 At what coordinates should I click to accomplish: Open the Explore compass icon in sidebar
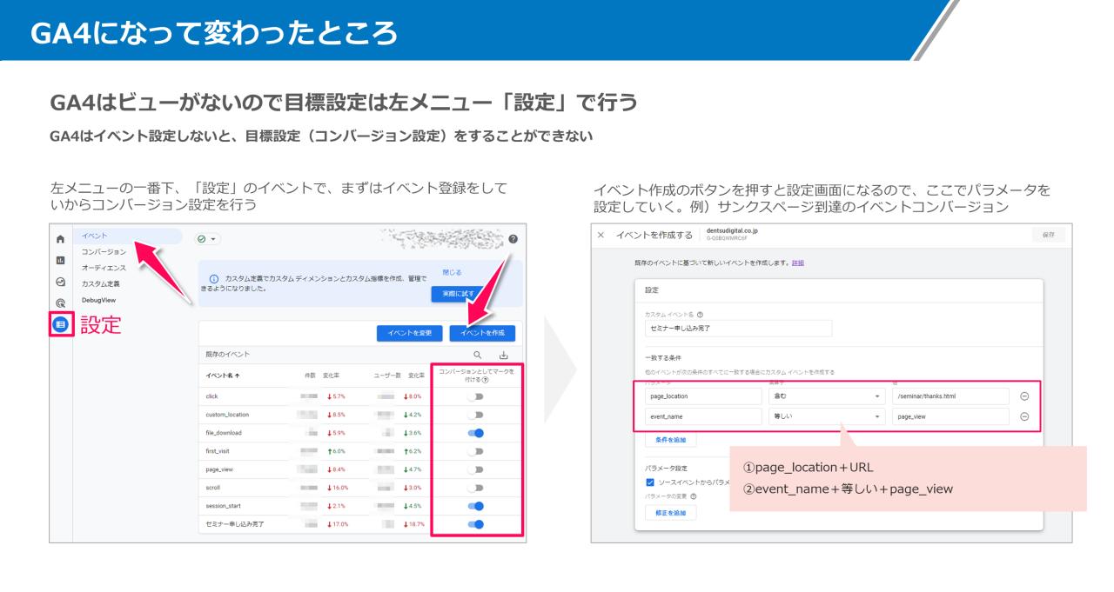tap(62, 282)
